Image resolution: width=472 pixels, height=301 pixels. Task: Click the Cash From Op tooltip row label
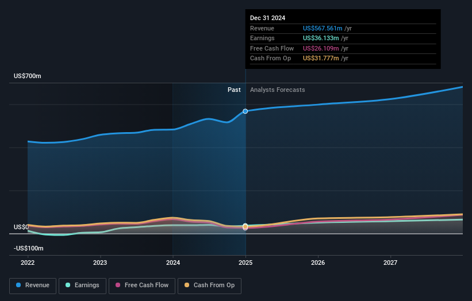tap(270, 59)
